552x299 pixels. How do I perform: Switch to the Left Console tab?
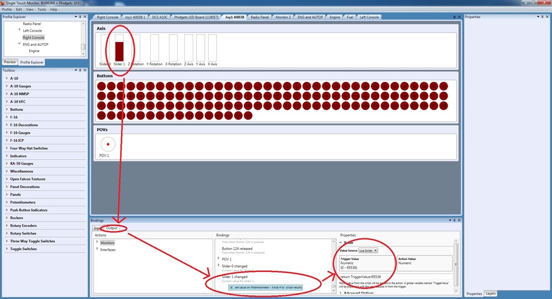coord(369,17)
